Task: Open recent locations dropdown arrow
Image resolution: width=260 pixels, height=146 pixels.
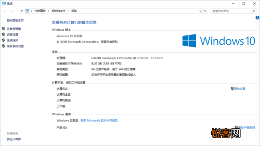Action: coord(17,11)
